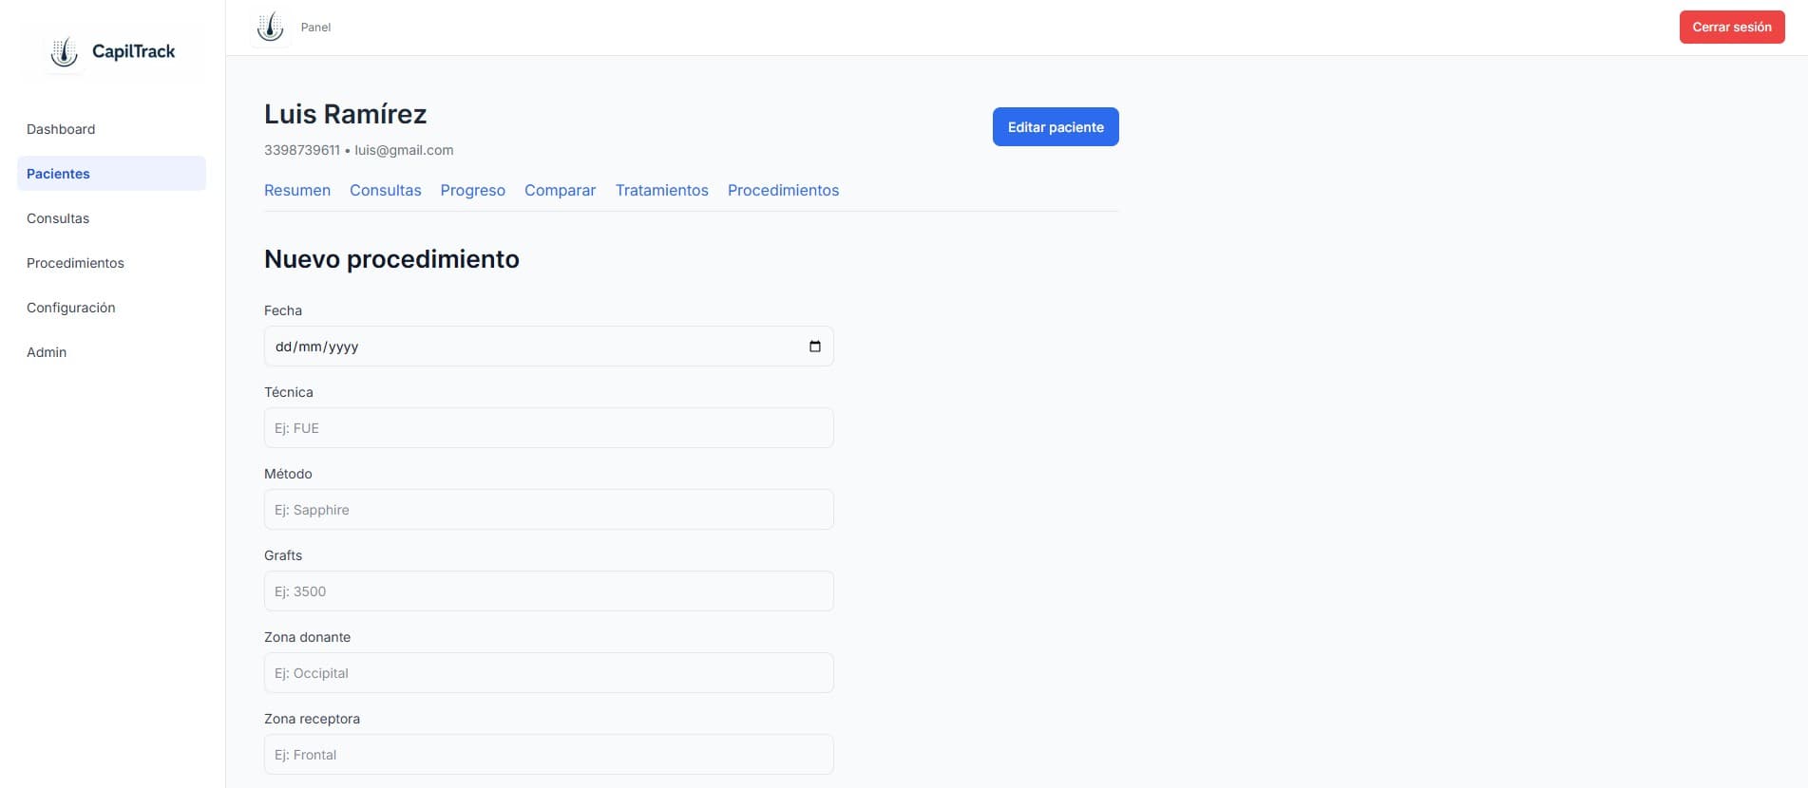The image size is (1808, 788).
Task: Click the Fecha field label
Action: [283, 310]
